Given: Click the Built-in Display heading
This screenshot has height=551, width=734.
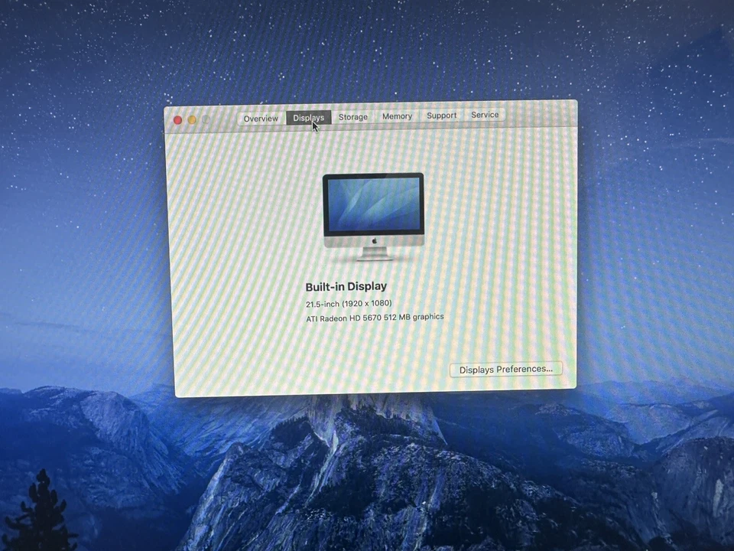Looking at the screenshot, I should 346,286.
